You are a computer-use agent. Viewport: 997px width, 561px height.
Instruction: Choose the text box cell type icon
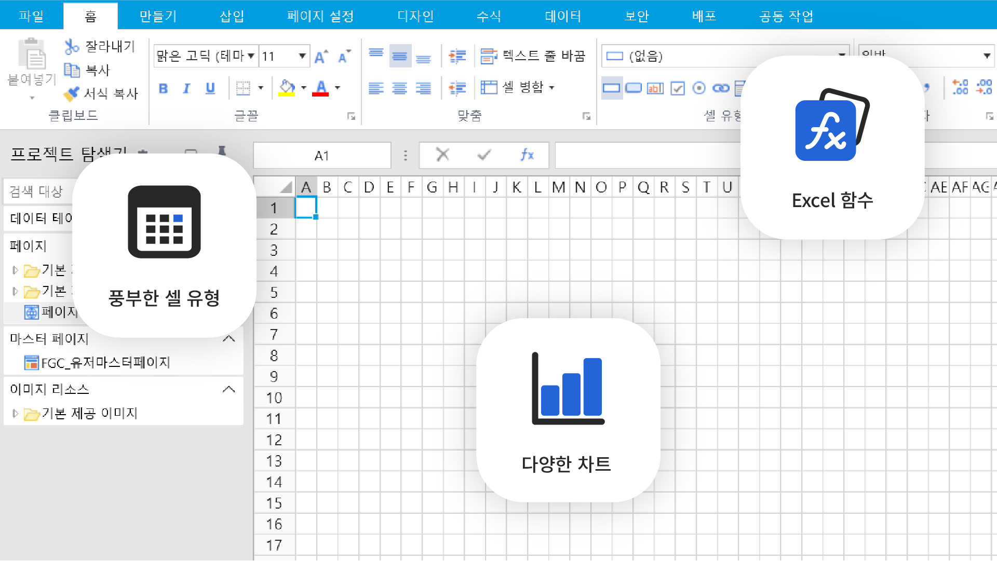point(655,88)
